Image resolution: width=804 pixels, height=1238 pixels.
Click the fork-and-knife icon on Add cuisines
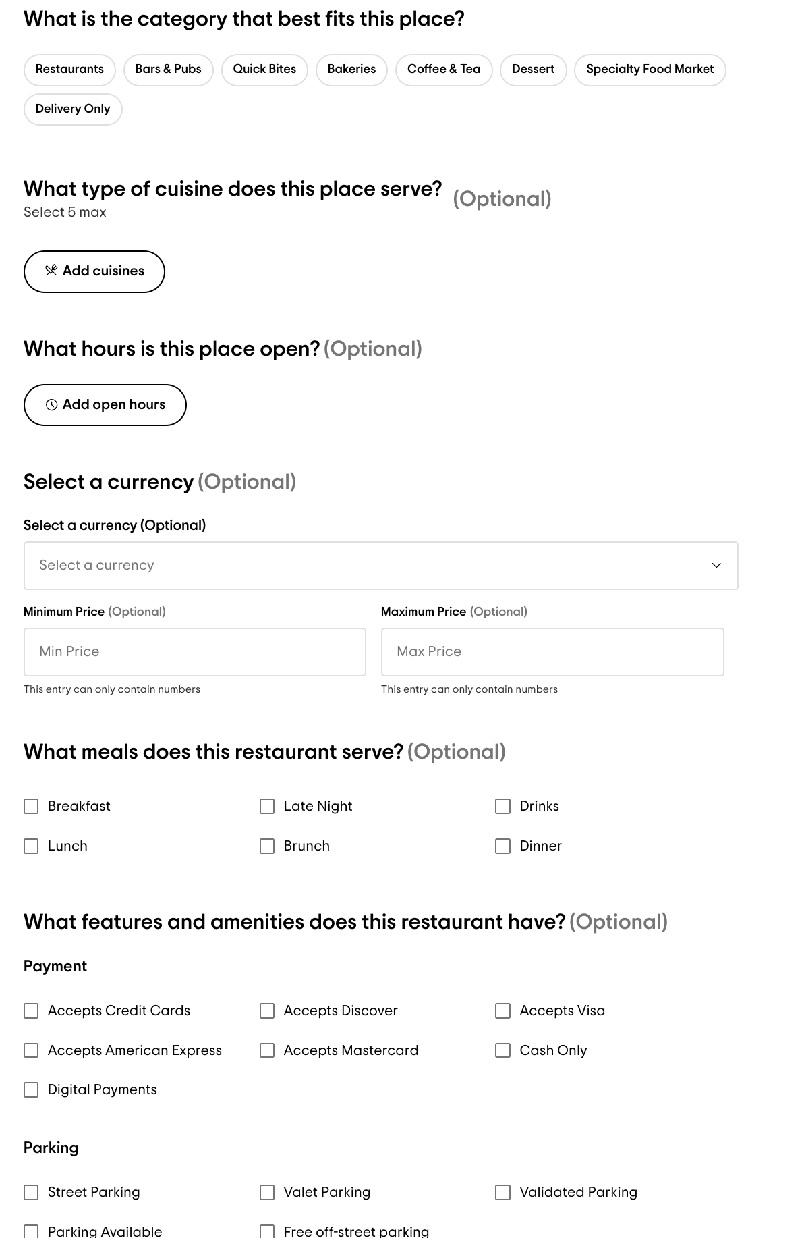51,271
